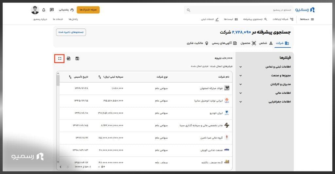335x174 pixels.
Task: Sort by تاریخ تأسیس column arrows
Action: pyautogui.click(x=70, y=77)
